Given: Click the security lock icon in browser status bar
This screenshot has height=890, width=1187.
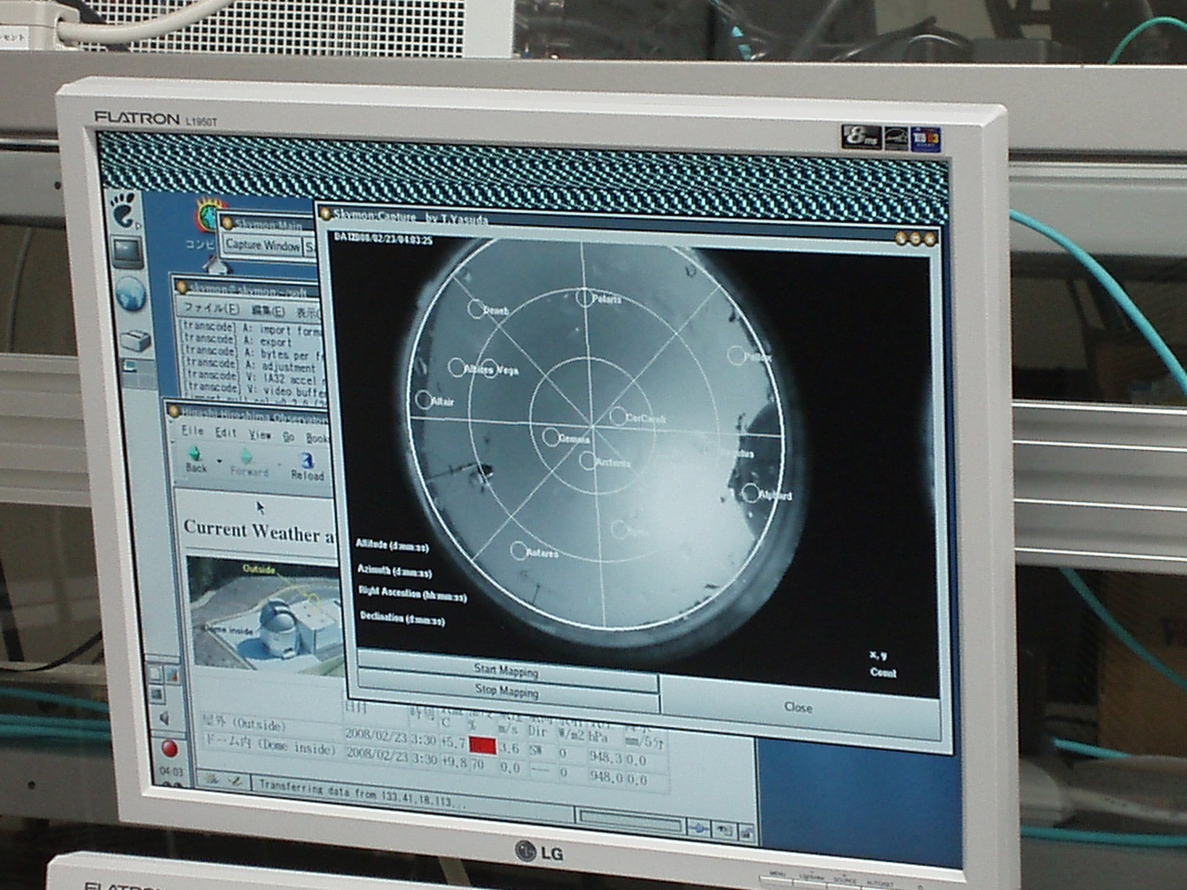Looking at the screenshot, I should pyautogui.click(x=746, y=833).
